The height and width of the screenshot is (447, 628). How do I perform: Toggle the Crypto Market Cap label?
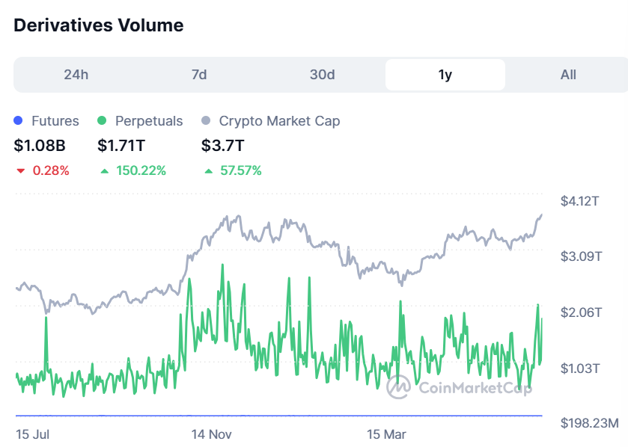click(x=279, y=120)
